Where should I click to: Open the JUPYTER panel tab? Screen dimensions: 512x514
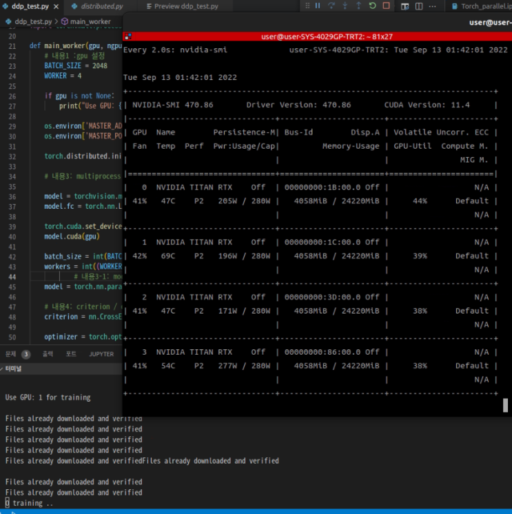coord(101,354)
